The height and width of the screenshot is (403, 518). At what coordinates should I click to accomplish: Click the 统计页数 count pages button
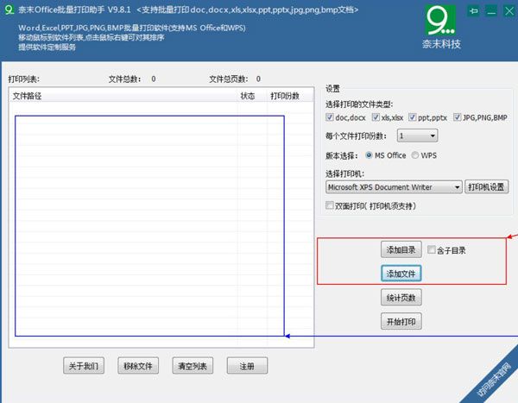(x=401, y=298)
